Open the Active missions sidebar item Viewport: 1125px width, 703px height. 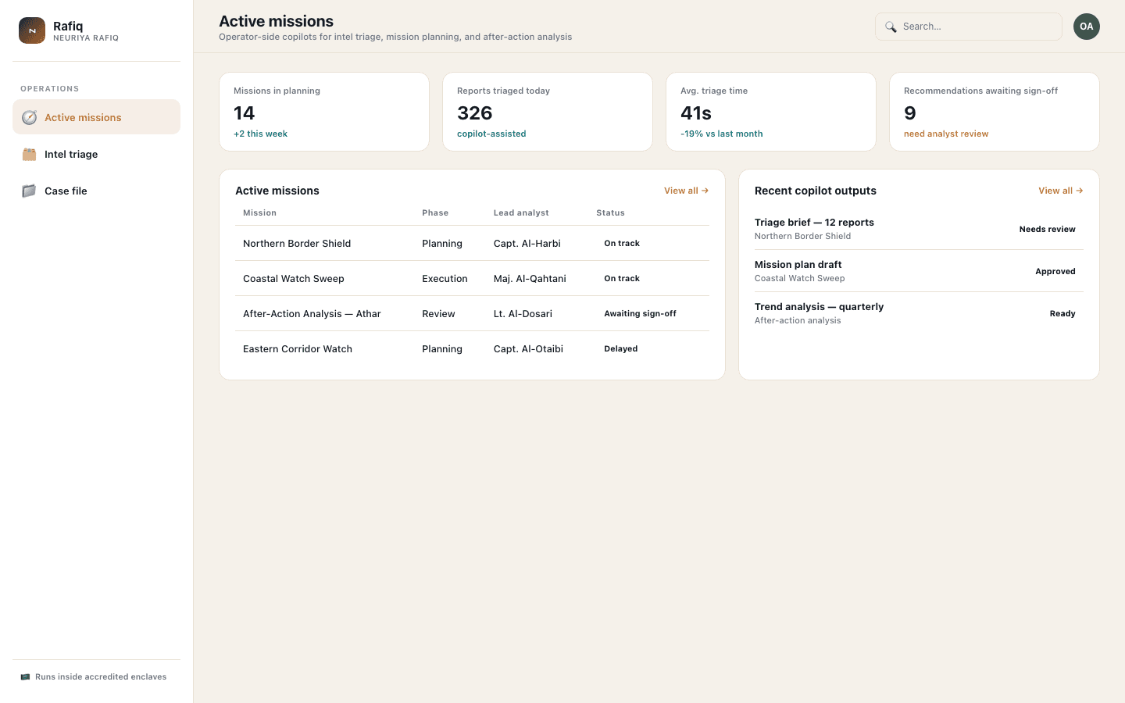96,117
